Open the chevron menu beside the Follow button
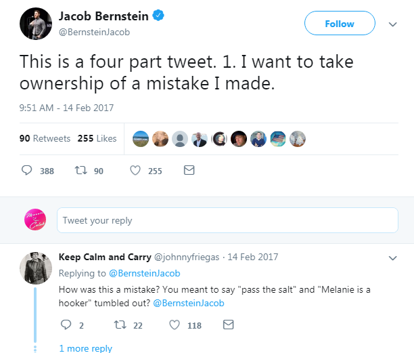 click(x=392, y=24)
